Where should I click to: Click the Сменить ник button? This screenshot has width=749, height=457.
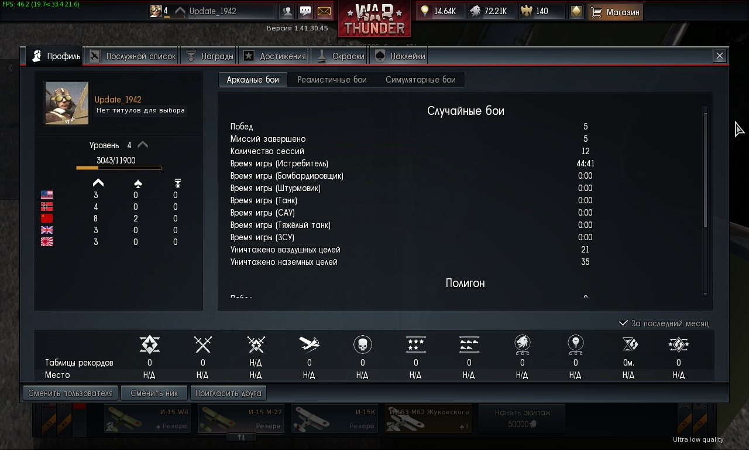pos(154,393)
